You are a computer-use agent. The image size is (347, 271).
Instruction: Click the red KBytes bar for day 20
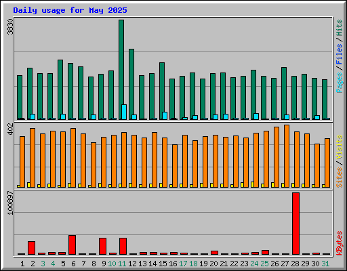point(214,253)
